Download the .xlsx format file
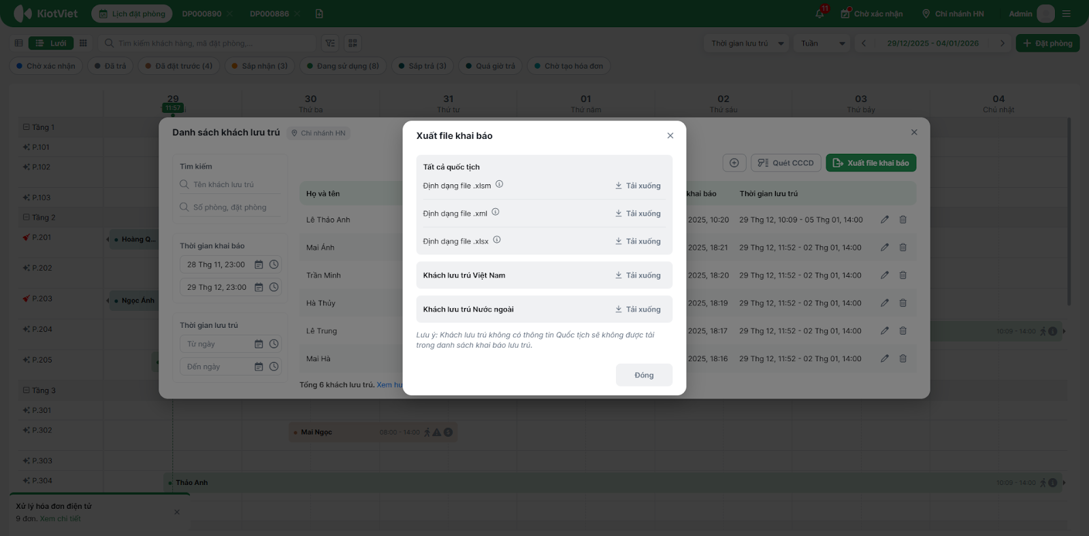The height and width of the screenshot is (536, 1089). (x=638, y=241)
